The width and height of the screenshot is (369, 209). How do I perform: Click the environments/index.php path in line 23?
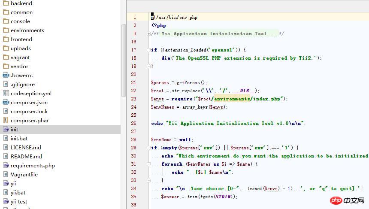[x=247, y=99]
